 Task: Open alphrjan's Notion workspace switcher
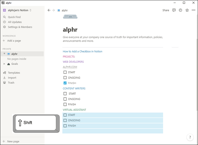pyautogui.click(x=17, y=10)
